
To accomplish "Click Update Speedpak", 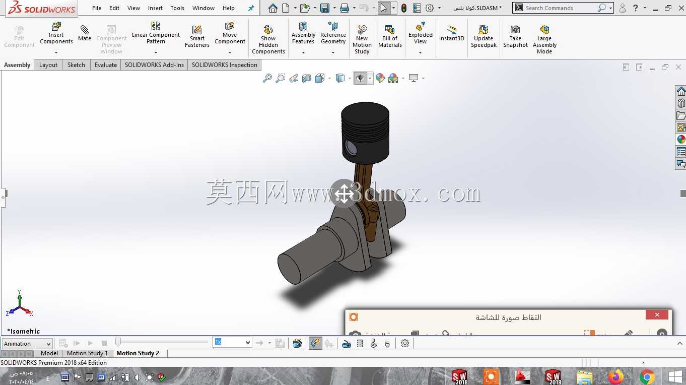I will 484,36.
